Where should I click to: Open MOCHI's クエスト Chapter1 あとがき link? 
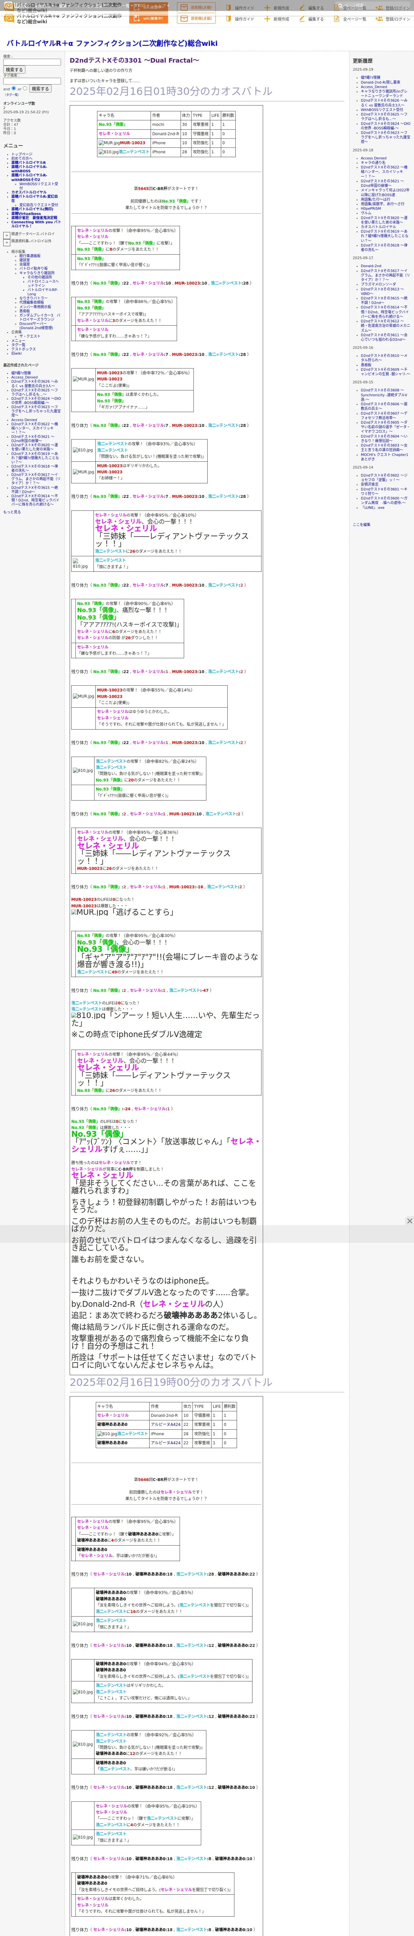(384, 456)
